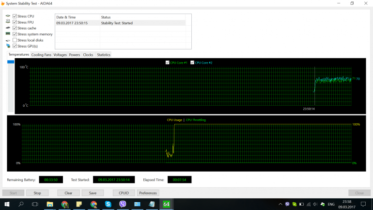Show the Statistics tab
Image resolution: width=373 pixels, height=210 pixels.
[x=104, y=55]
